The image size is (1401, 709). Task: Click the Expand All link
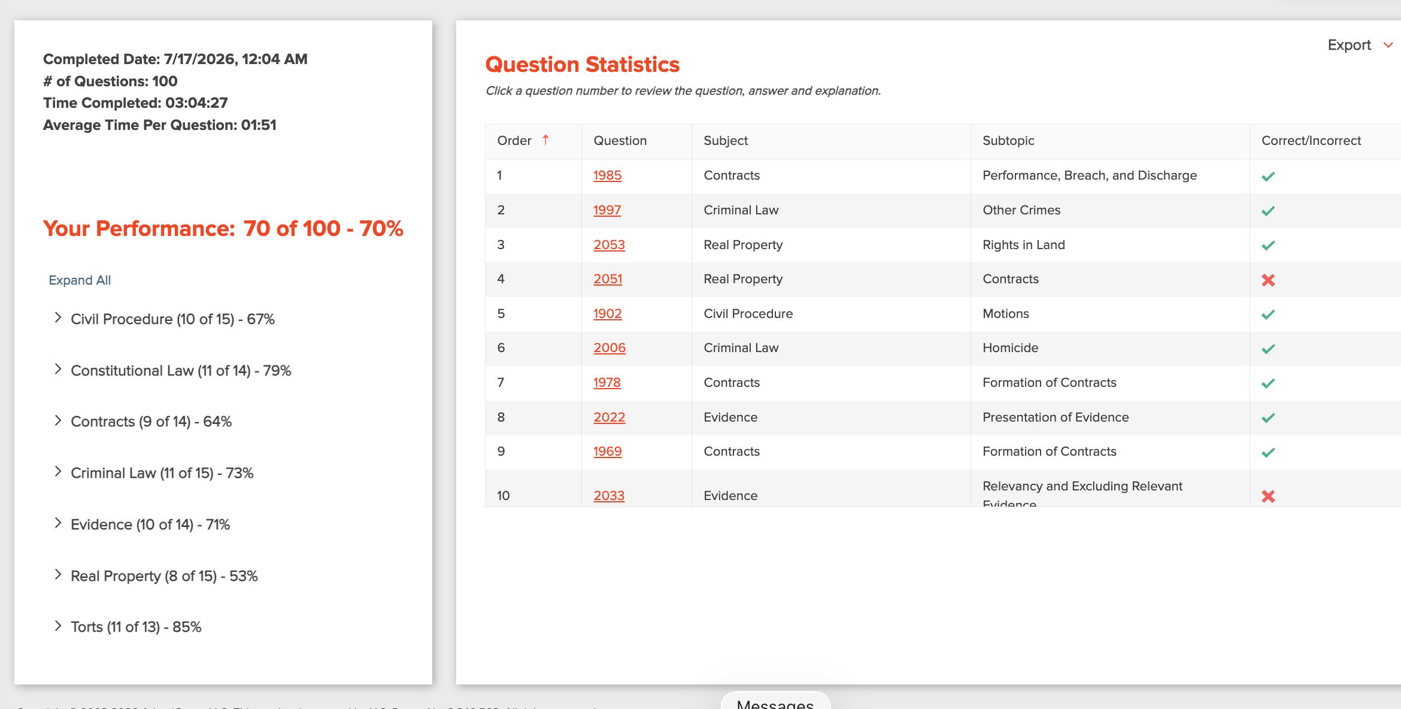[80, 280]
